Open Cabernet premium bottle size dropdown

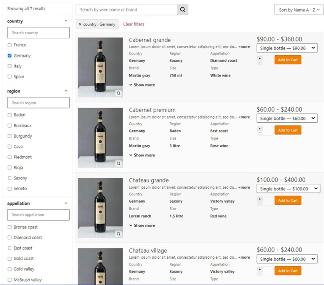tap(287, 118)
